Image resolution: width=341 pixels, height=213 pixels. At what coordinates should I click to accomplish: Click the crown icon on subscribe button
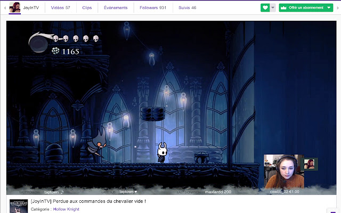click(283, 7)
